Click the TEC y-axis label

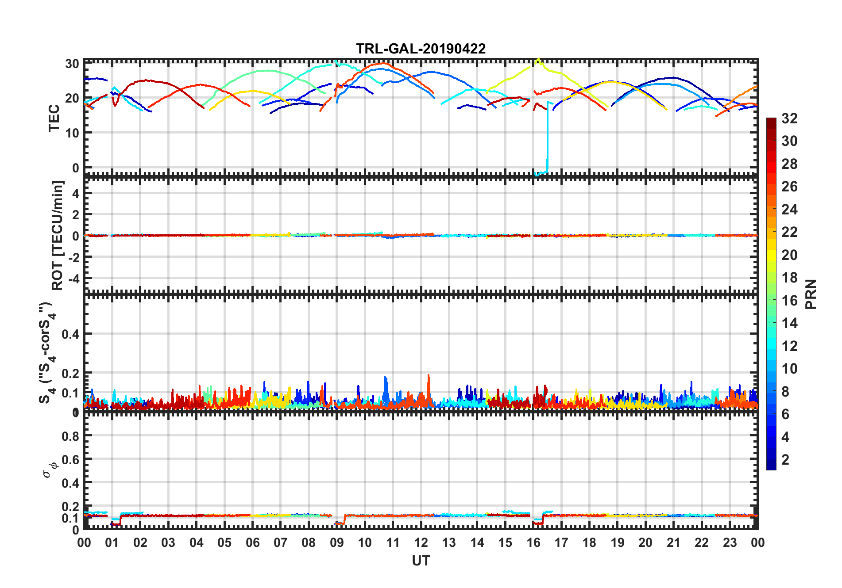[x=54, y=118]
